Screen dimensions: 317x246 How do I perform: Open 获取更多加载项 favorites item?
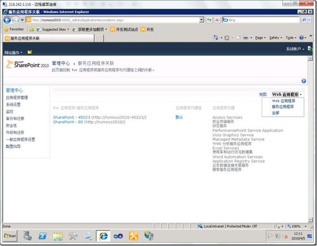89,29
